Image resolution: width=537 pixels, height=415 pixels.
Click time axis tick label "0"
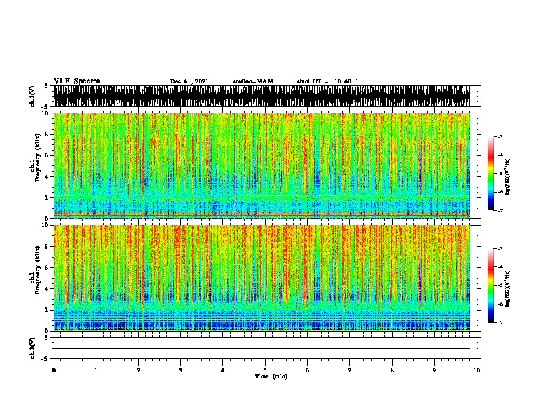pos(54,370)
